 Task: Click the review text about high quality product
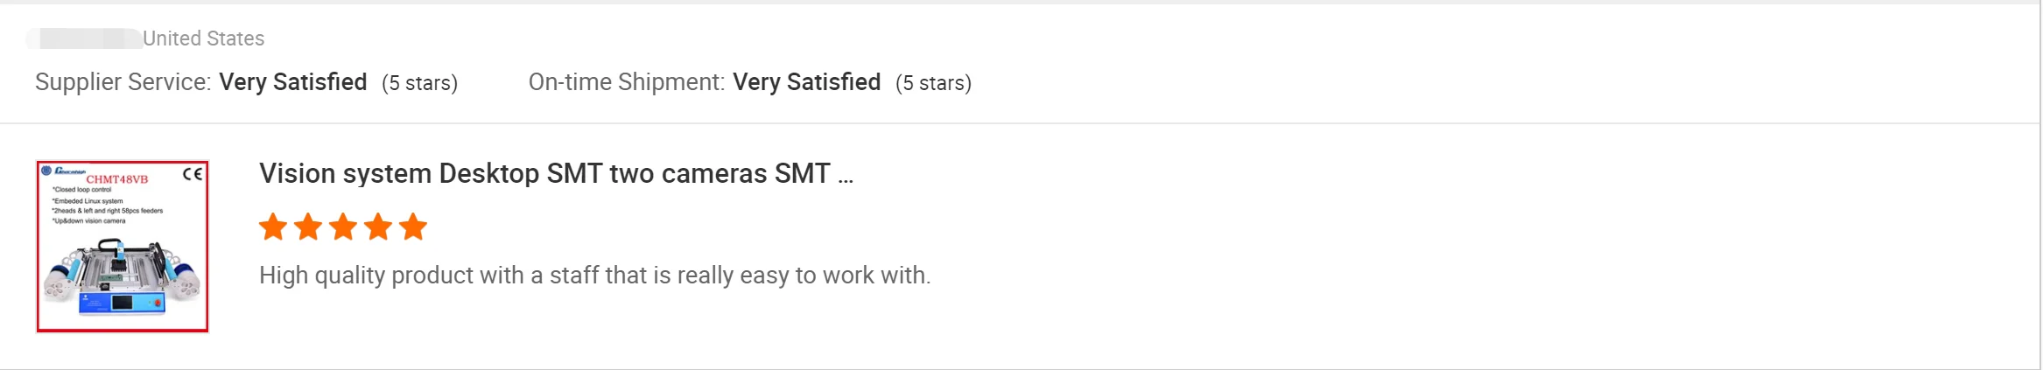coord(594,276)
